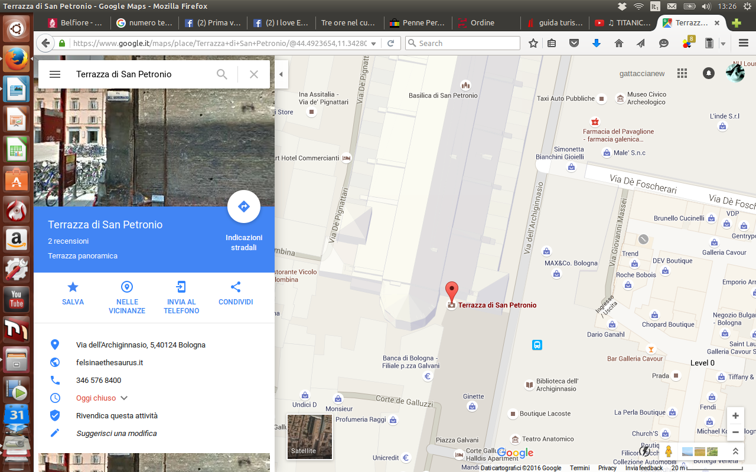Clear the Terrazza di San Petronio search
Viewport: 756px width, 472px height.
254,74
